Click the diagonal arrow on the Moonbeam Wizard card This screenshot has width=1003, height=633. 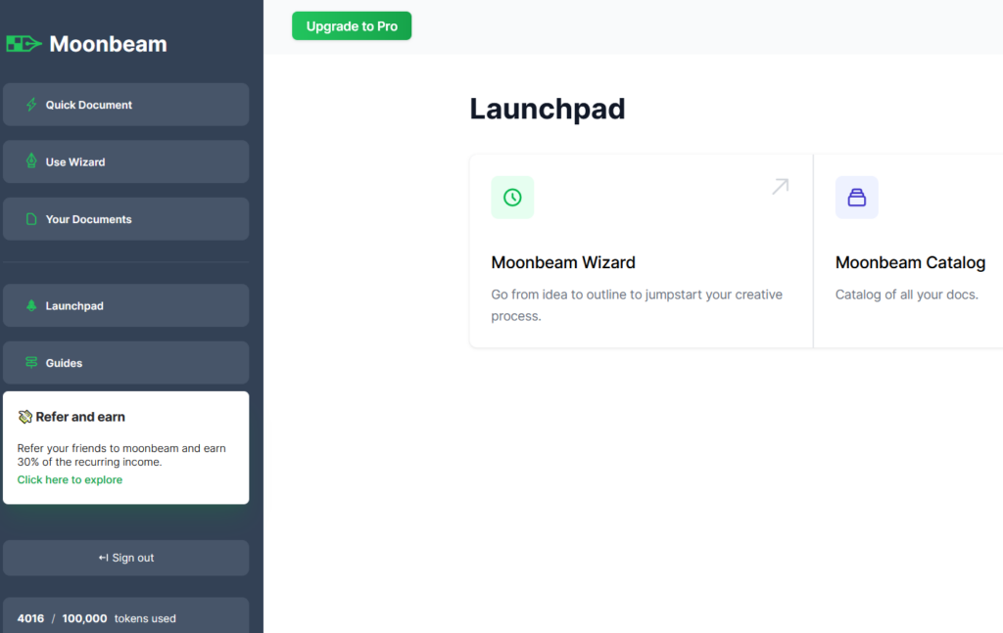click(x=780, y=187)
